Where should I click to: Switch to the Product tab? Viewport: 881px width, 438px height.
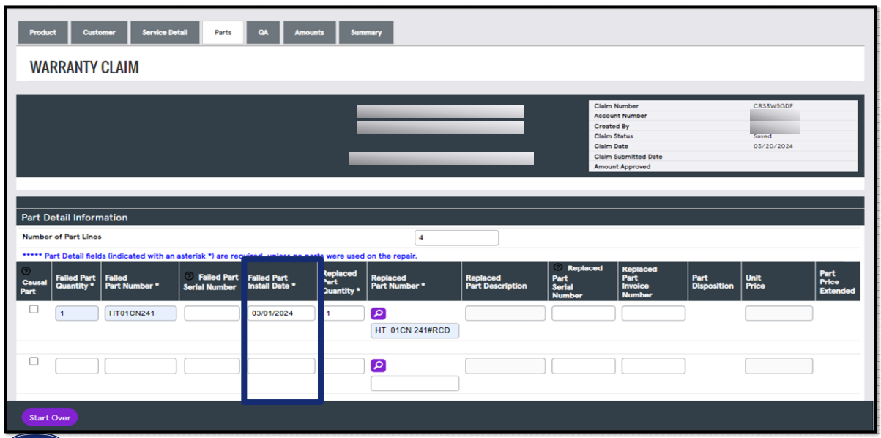pos(42,32)
